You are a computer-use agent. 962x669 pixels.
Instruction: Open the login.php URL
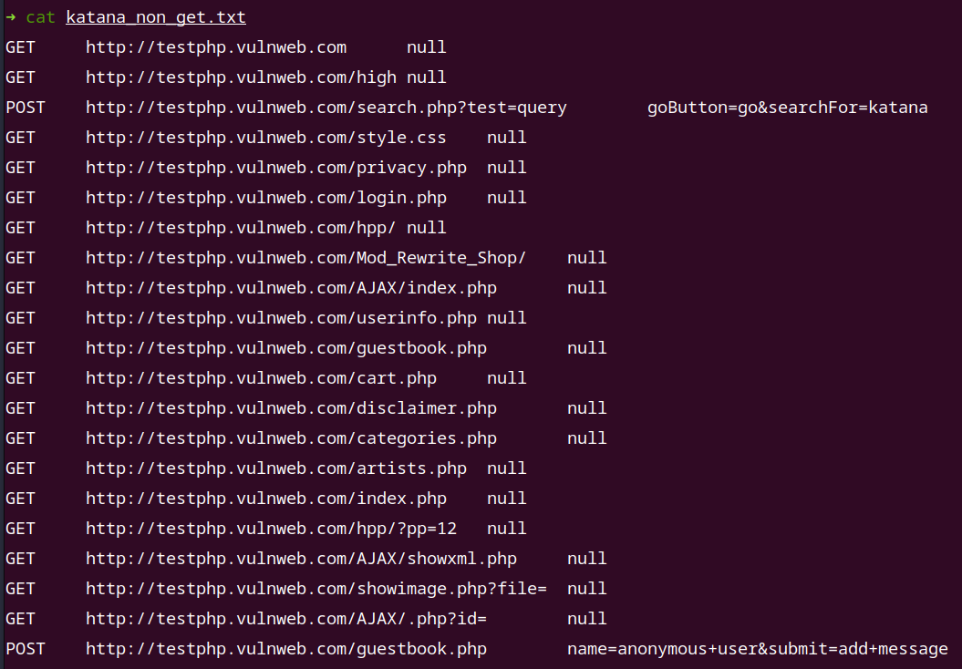tap(266, 198)
